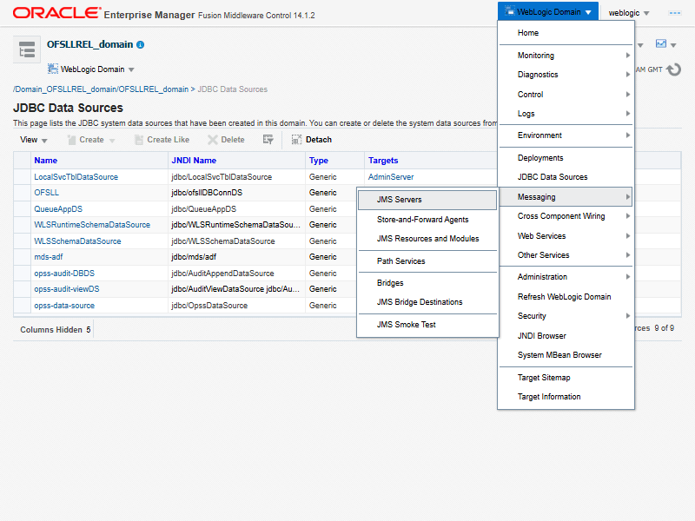Open the target navigation tree icon
This screenshot has height=521, width=695.
[x=27, y=49]
